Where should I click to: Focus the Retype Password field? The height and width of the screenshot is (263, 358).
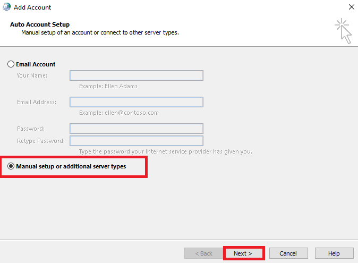[x=136, y=141]
